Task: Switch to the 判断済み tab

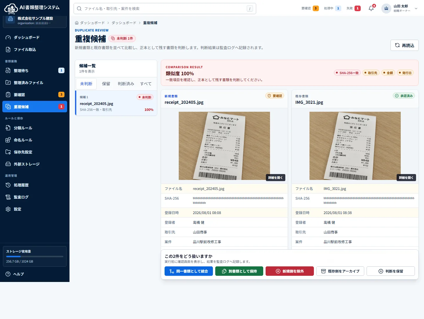Action: pos(126,84)
